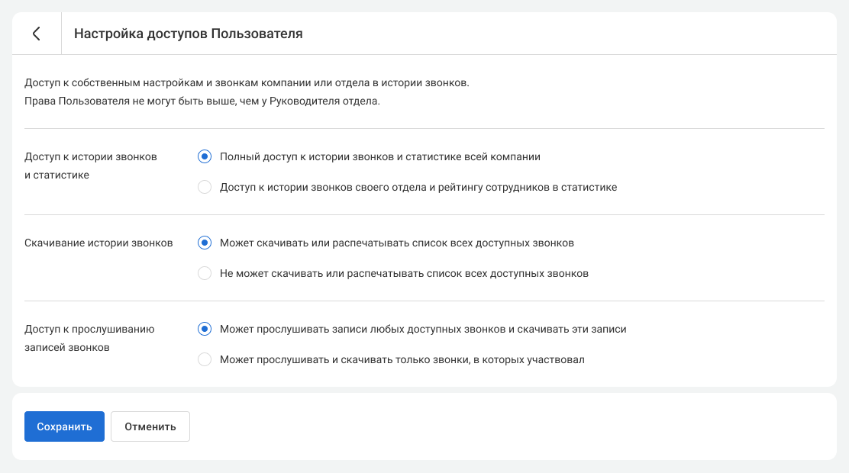
Task: Click the 'Доступ к прослушиванию записей звонков' label
Action: tap(89, 338)
